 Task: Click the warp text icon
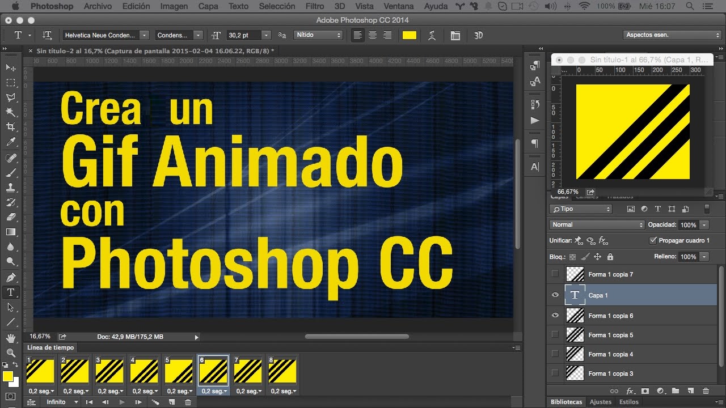tap(432, 35)
